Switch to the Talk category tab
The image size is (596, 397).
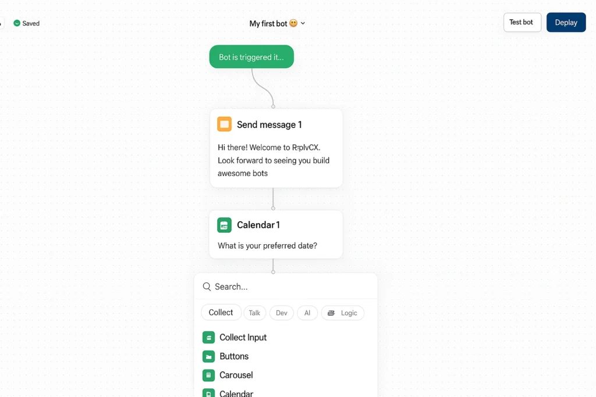click(x=255, y=313)
